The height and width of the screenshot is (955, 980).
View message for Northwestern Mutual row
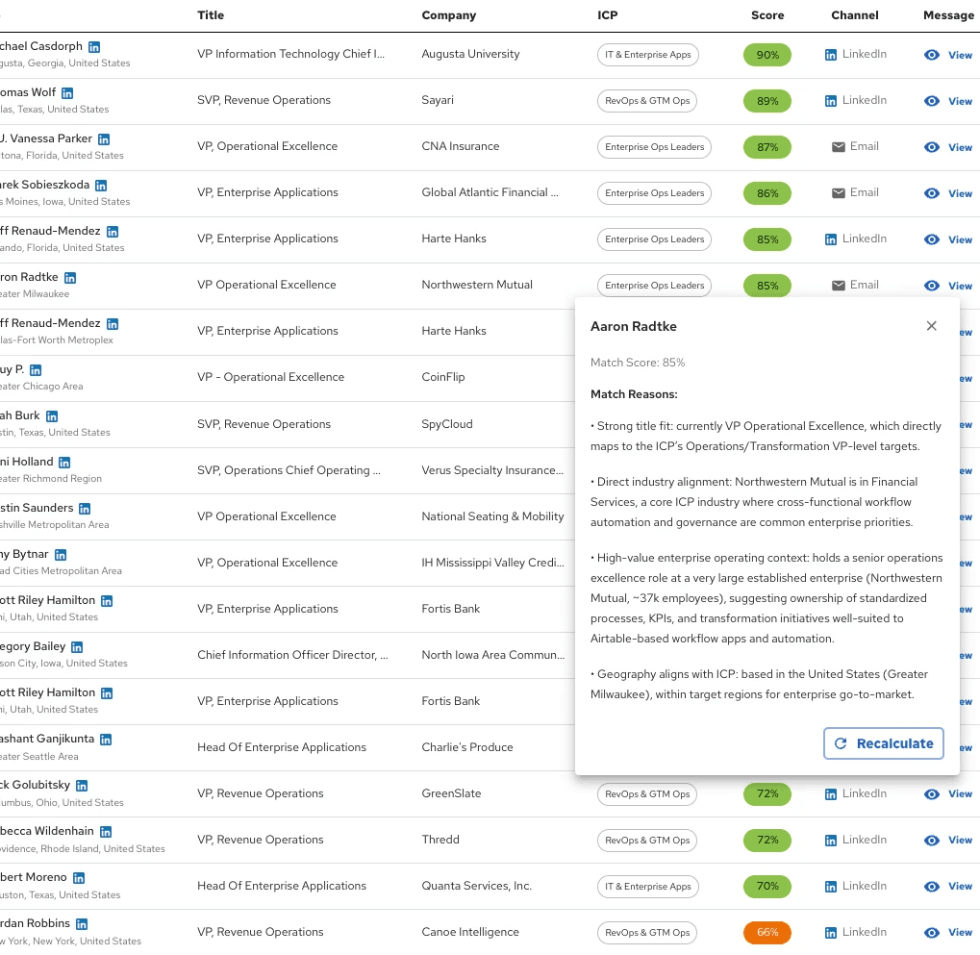point(948,286)
